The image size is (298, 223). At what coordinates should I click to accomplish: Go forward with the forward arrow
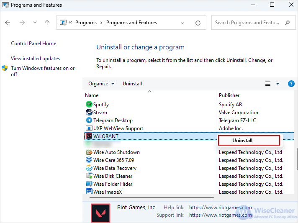[x=22, y=23]
